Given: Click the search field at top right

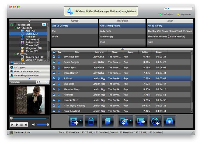Looking at the screenshot, I should (x=180, y=9).
